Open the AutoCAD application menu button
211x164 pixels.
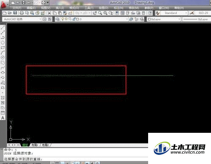point(3,5)
